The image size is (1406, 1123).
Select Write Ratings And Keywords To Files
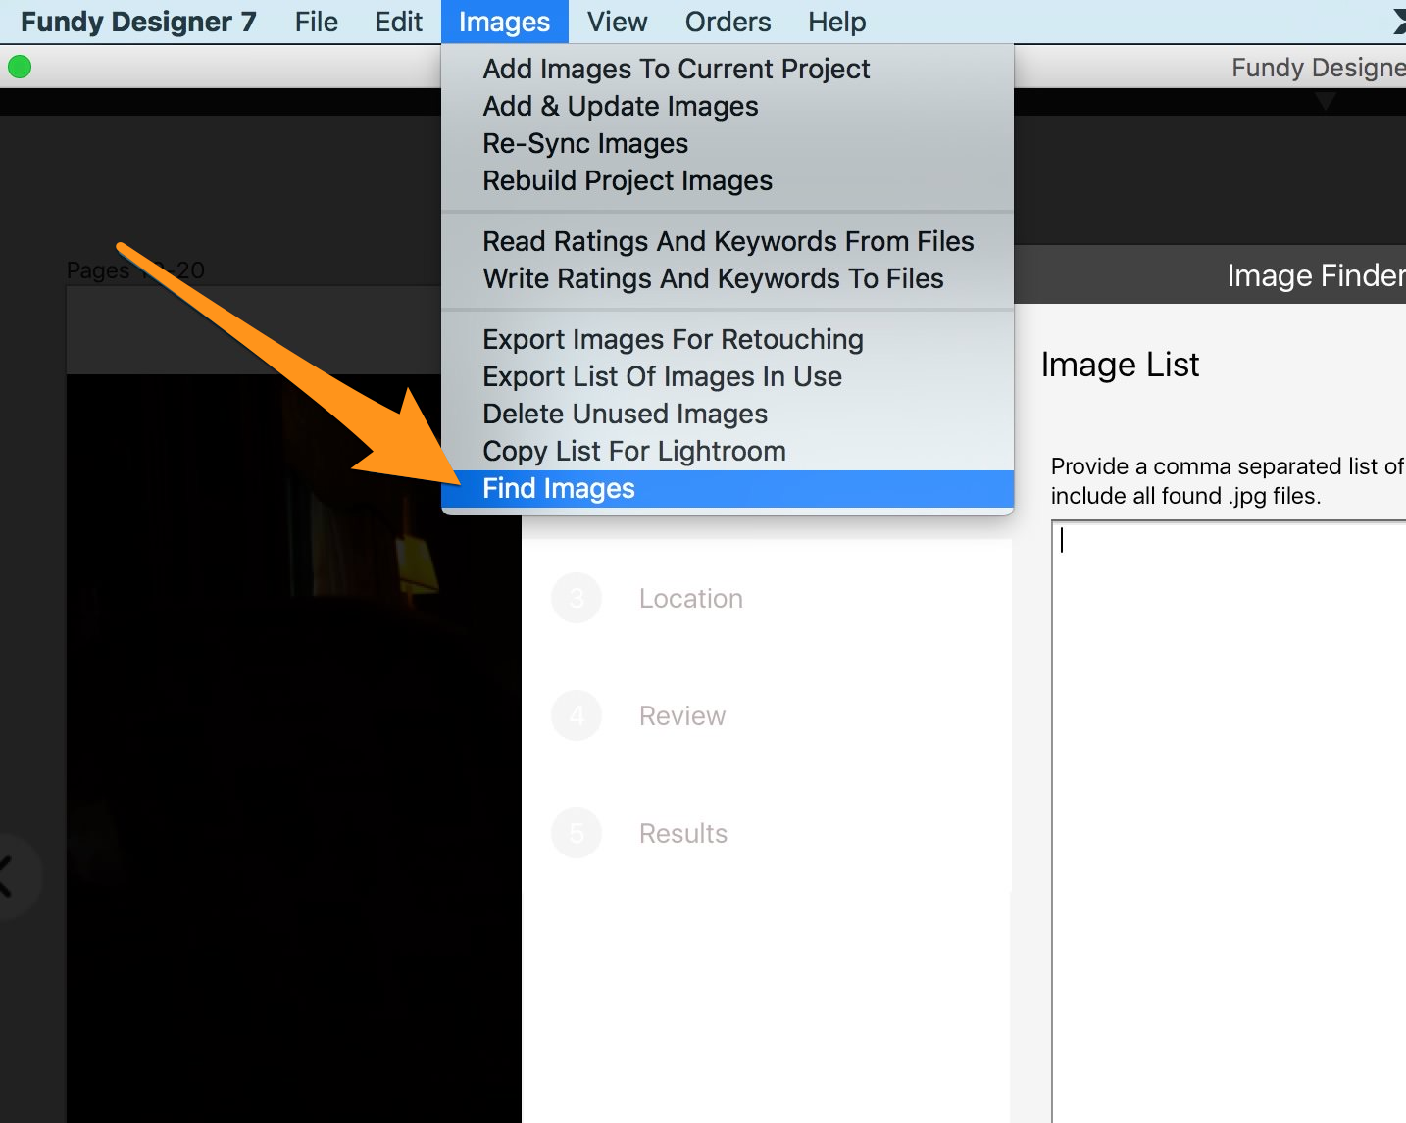pos(728,278)
